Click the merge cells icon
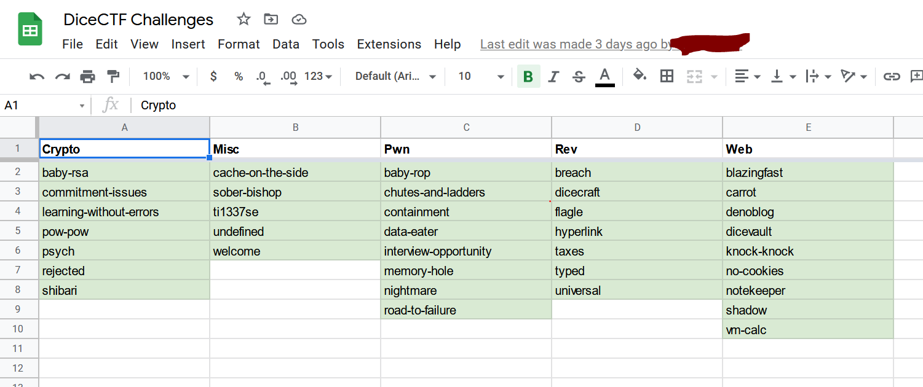This screenshot has width=923, height=387. click(x=694, y=76)
